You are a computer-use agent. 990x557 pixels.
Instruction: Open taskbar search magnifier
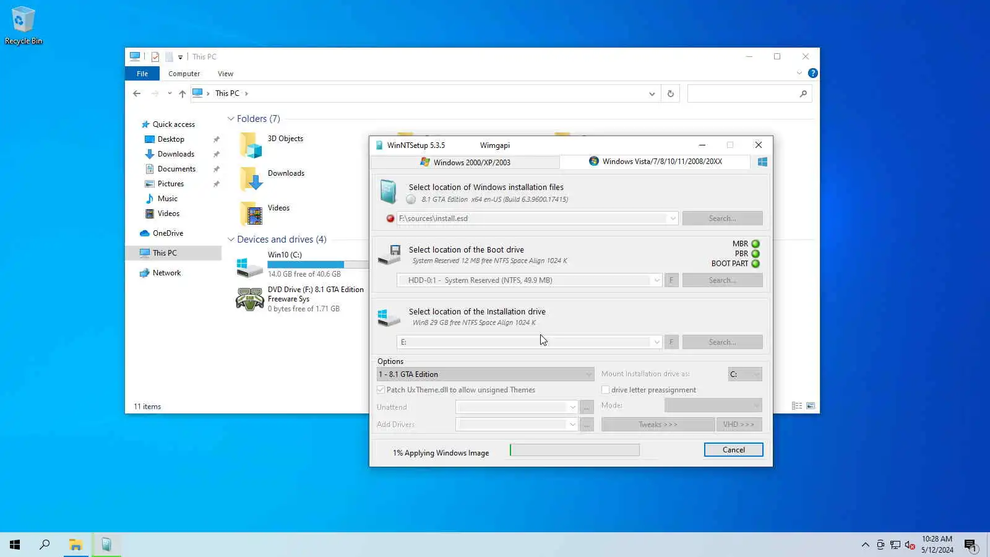pyautogui.click(x=45, y=545)
